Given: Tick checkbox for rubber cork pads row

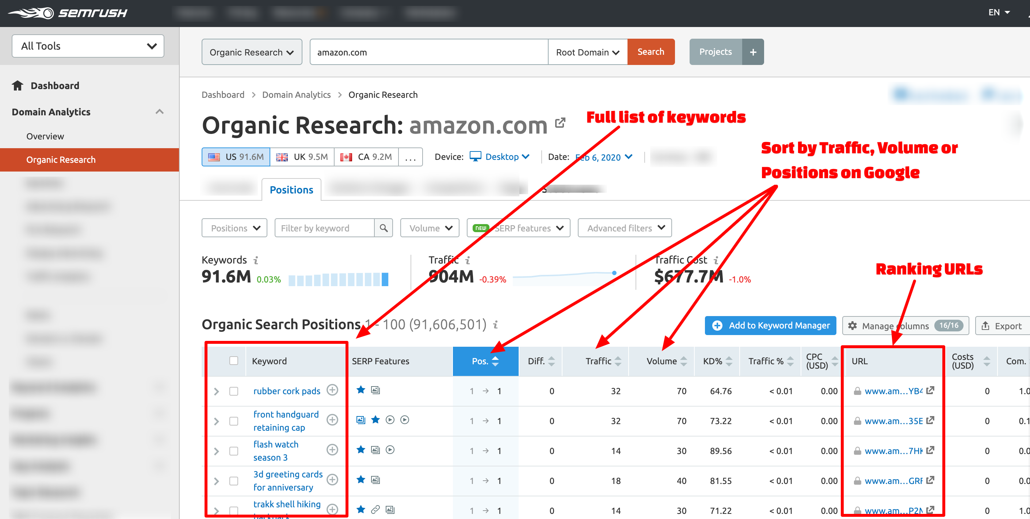Looking at the screenshot, I should coord(233,391).
